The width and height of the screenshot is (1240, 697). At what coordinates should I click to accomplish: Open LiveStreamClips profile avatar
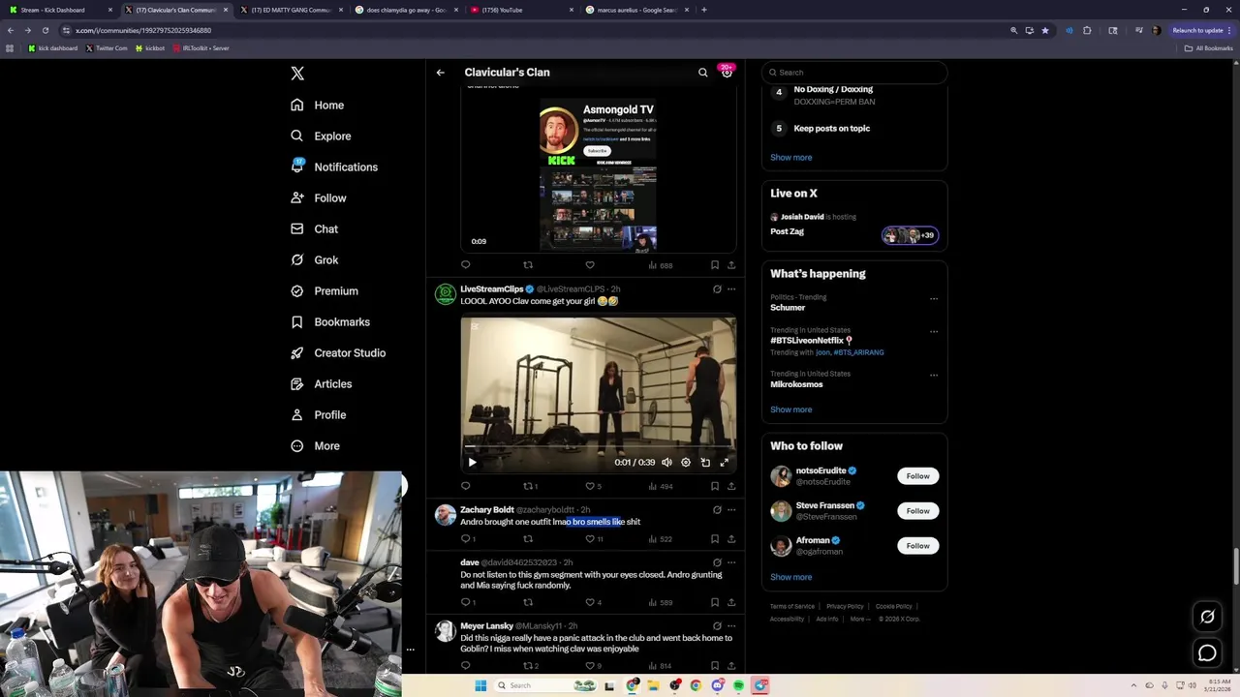click(446, 294)
